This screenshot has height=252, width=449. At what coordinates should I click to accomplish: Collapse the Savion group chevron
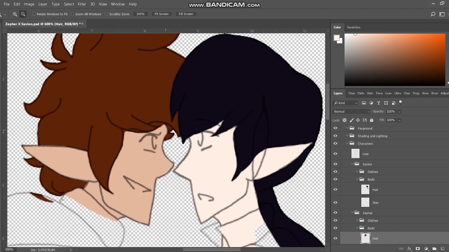[x=353, y=164]
